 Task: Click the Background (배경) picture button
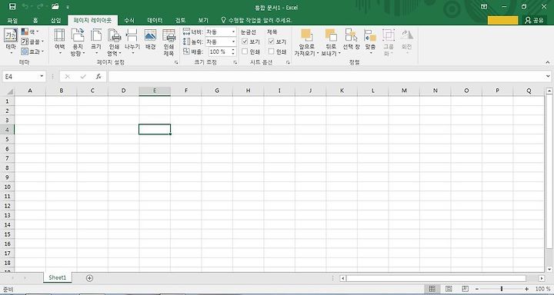[151, 39]
